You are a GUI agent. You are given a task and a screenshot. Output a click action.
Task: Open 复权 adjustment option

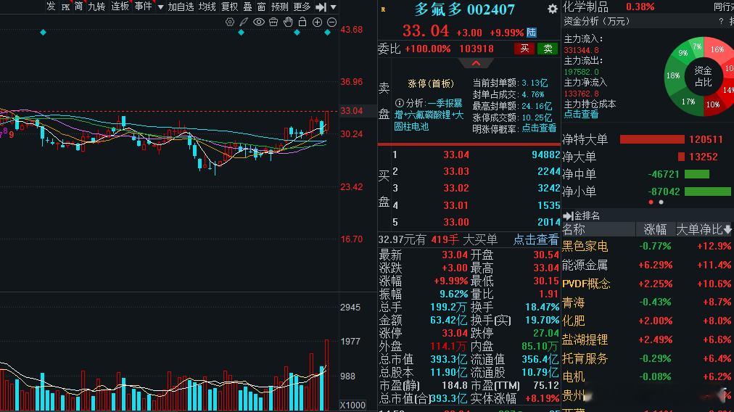tap(229, 7)
